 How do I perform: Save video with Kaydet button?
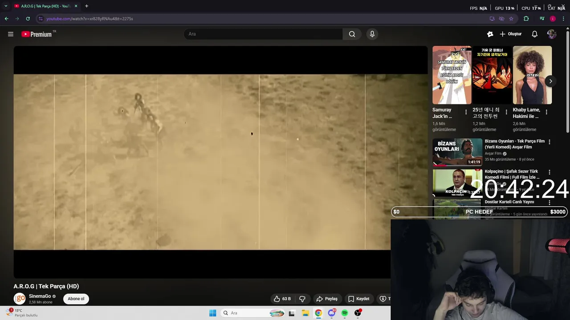pos(358,299)
